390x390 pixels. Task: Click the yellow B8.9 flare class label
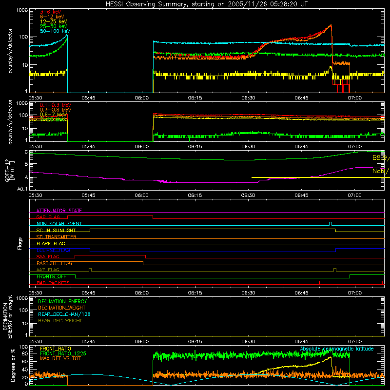click(381, 157)
